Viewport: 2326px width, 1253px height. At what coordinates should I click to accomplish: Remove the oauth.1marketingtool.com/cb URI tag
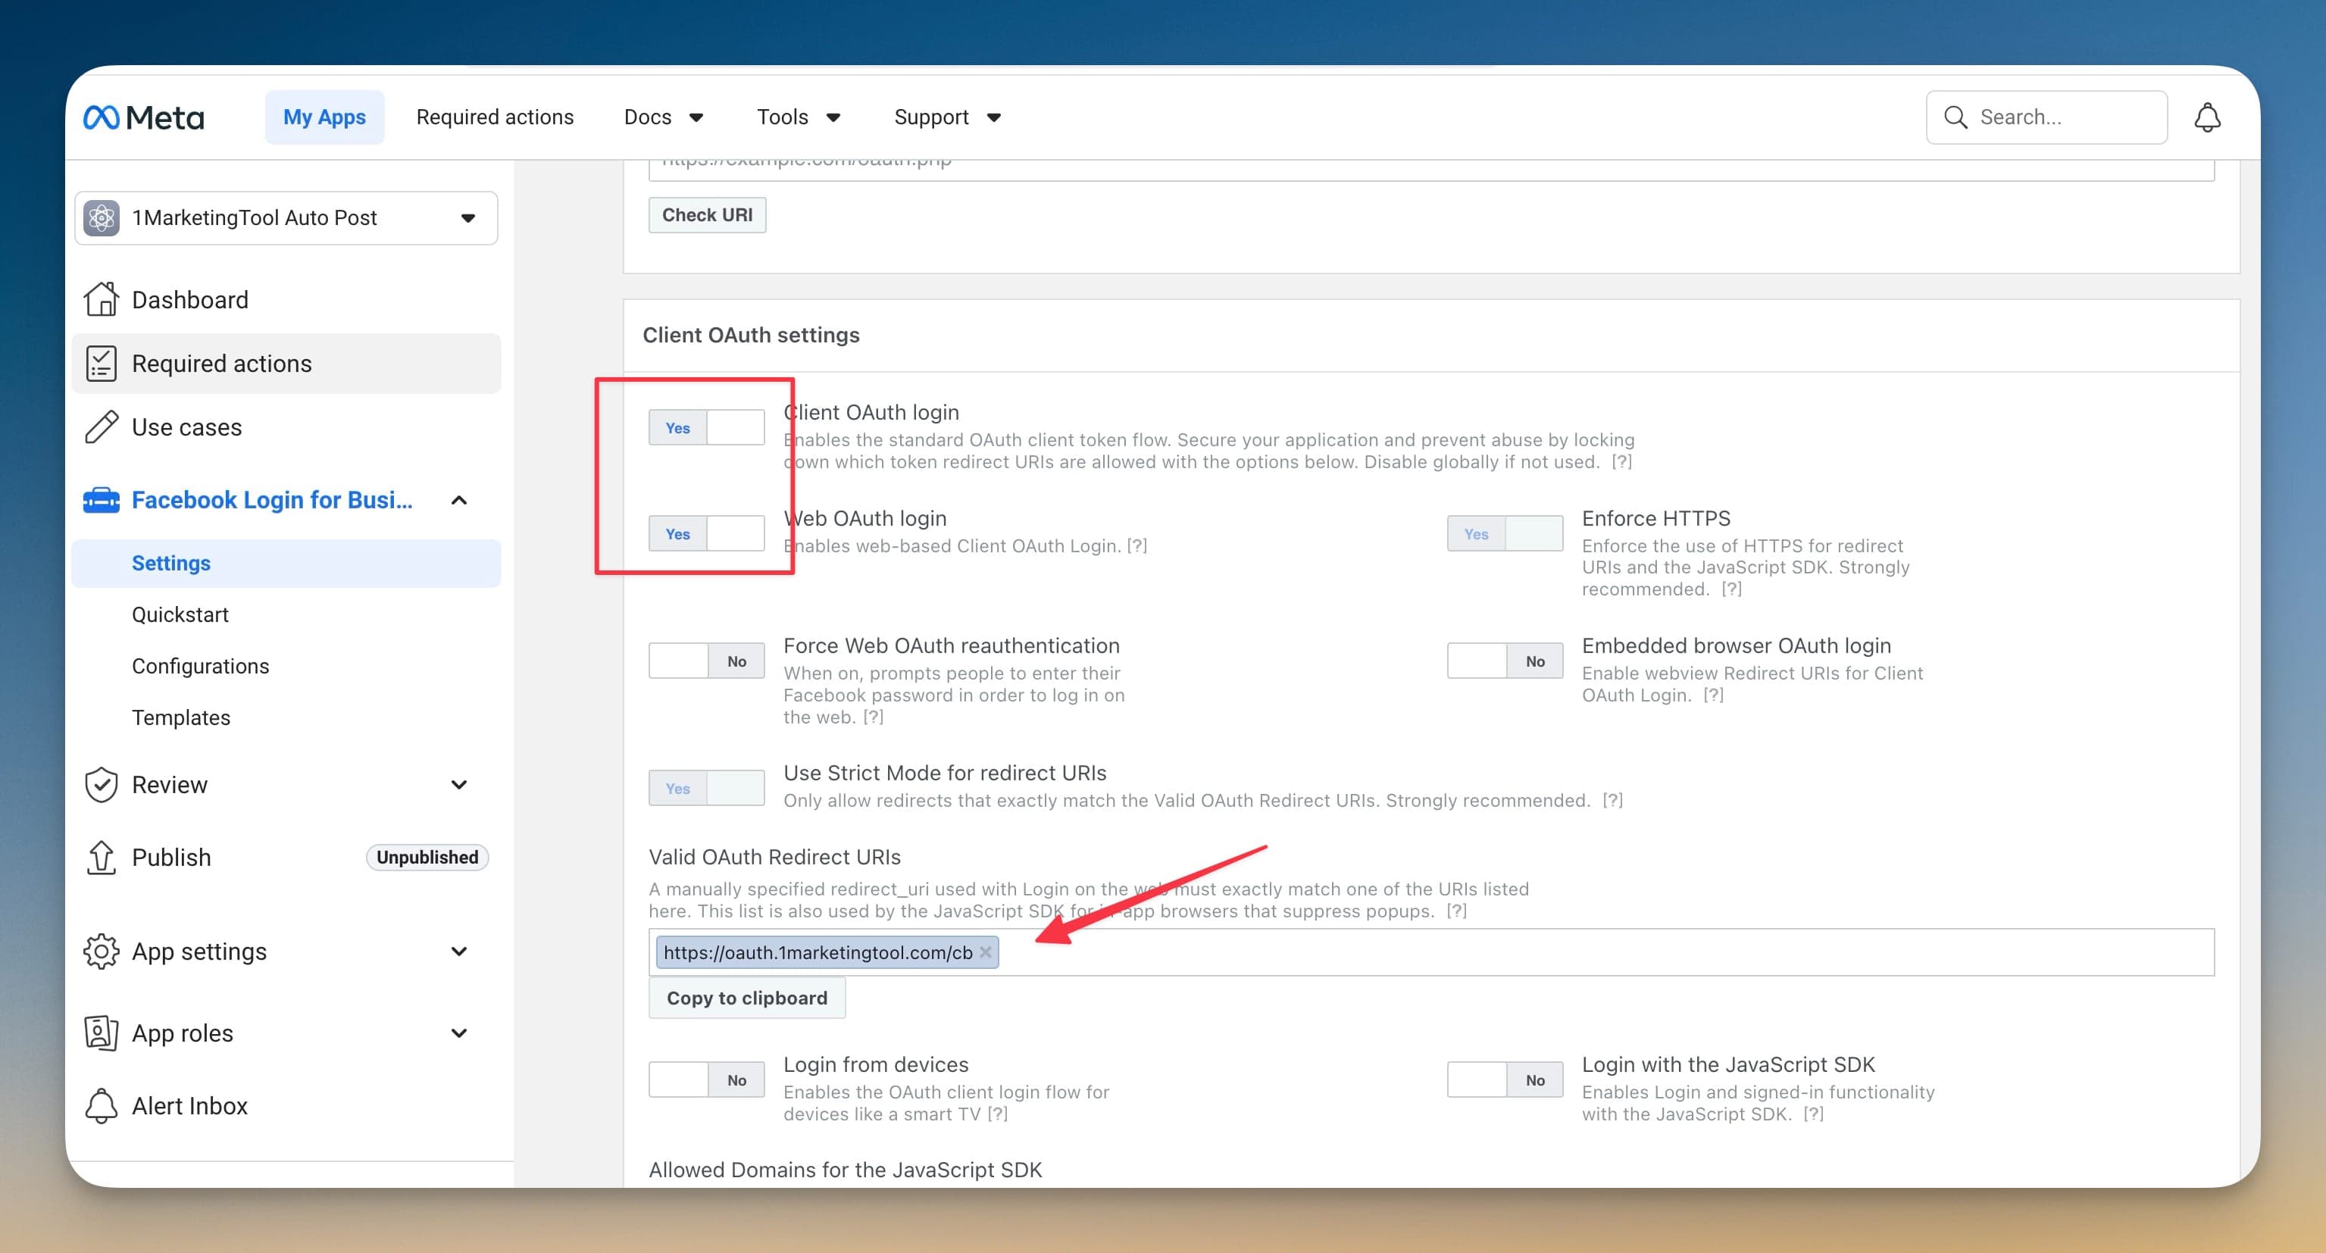(x=985, y=952)
